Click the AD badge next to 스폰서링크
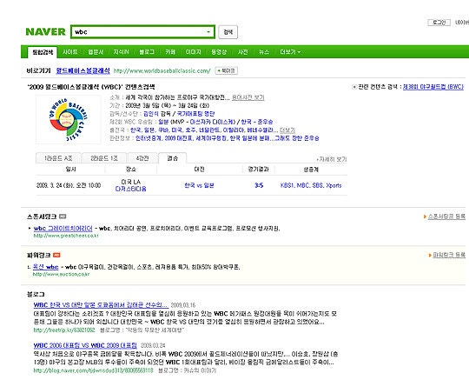The image size is (469, 380). (x=63, y=217)
